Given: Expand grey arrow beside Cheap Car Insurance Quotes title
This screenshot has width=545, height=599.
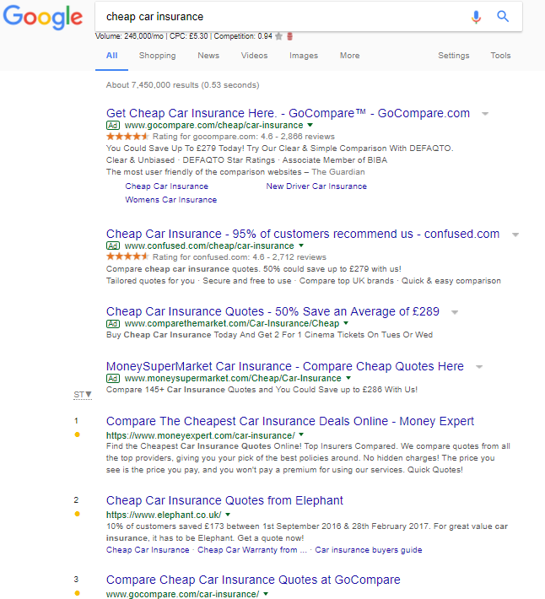Looking at the screenshot, I should coord(455,312).
